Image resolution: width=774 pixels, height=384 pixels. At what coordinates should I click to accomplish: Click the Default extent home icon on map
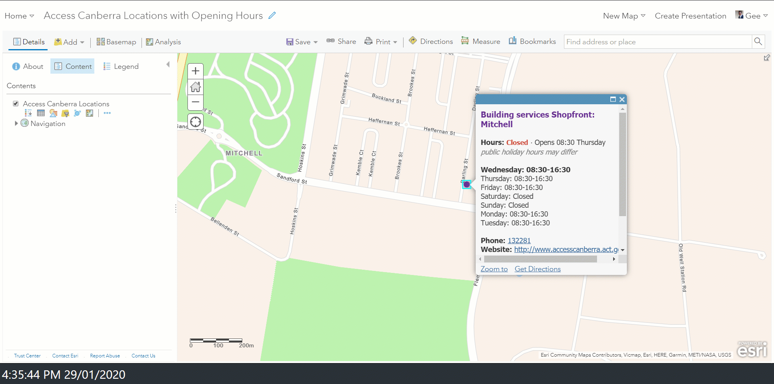pos(196,87)
